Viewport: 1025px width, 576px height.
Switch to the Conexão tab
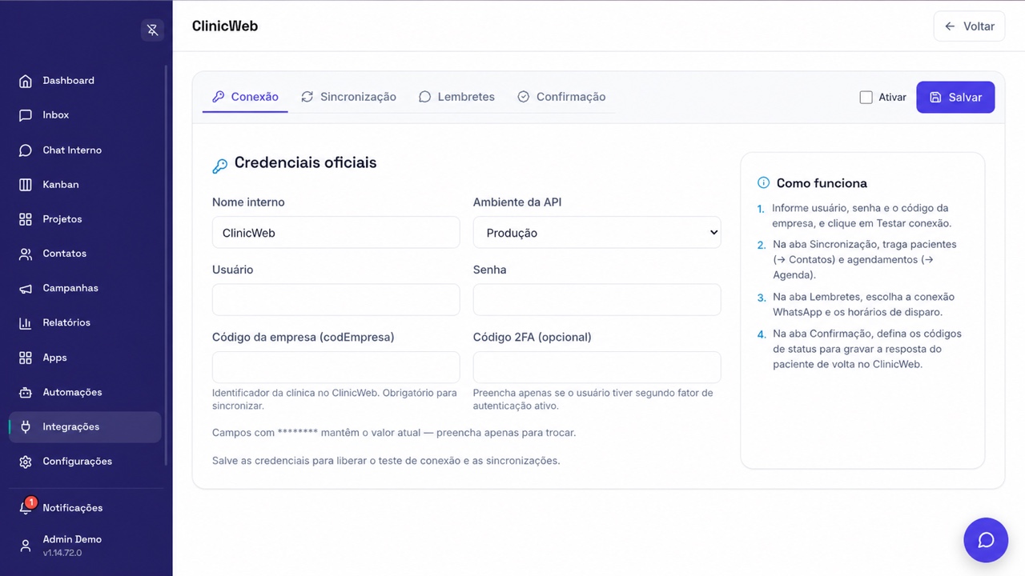tap(245, 97)
